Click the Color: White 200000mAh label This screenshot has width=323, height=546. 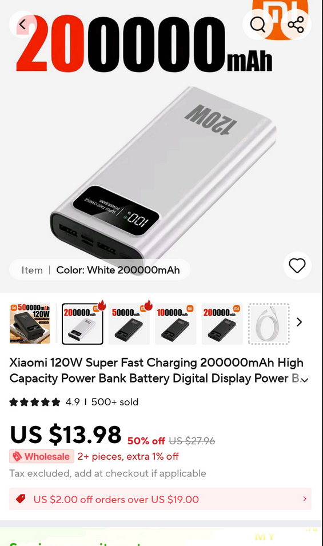(118, 270)
